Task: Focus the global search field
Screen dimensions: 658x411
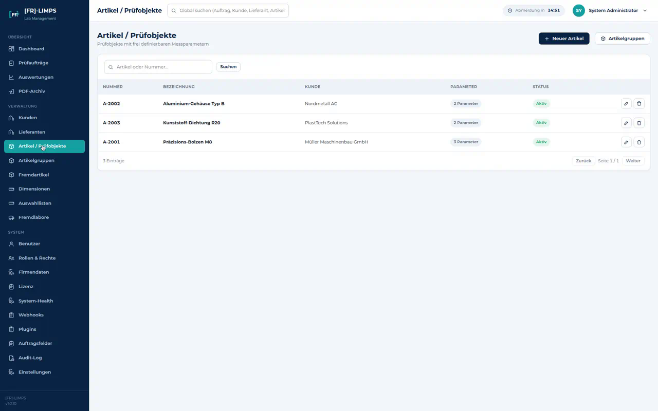Action: click(x=228, y=10)
